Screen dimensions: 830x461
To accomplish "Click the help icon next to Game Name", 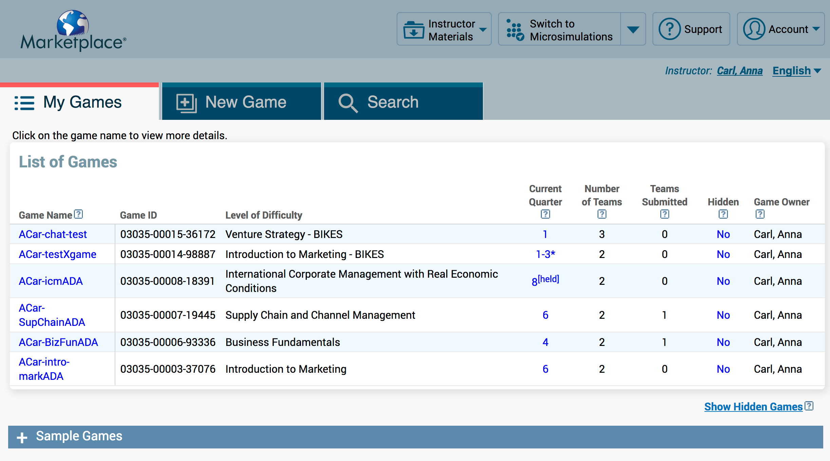I will pyautogui.click(x=79, y=214).
